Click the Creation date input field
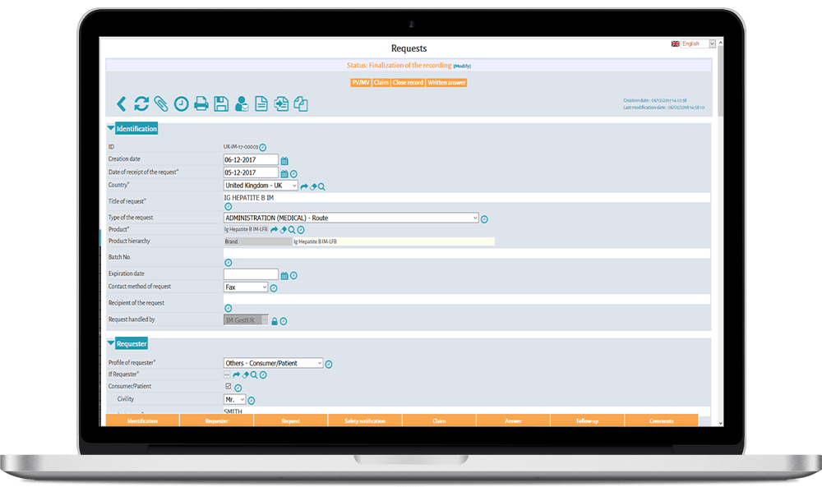The height and width of the screenshot is (487, 822). click(251, 159)
